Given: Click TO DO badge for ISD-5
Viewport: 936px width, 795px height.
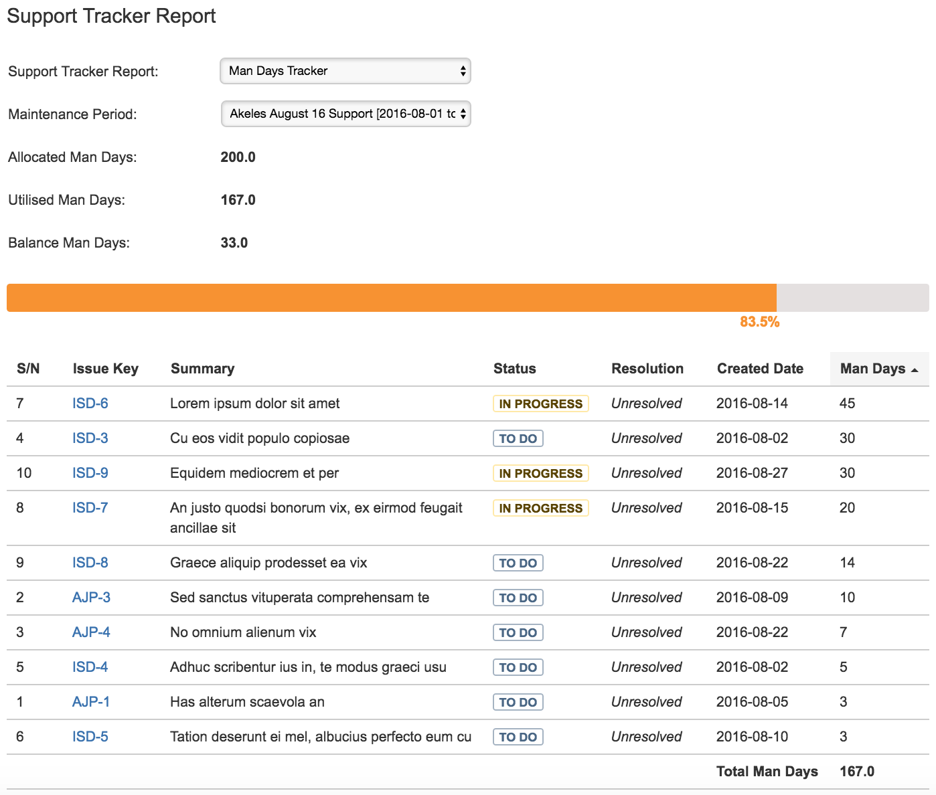Looking at the screenshot, I should tap(518, 737).
